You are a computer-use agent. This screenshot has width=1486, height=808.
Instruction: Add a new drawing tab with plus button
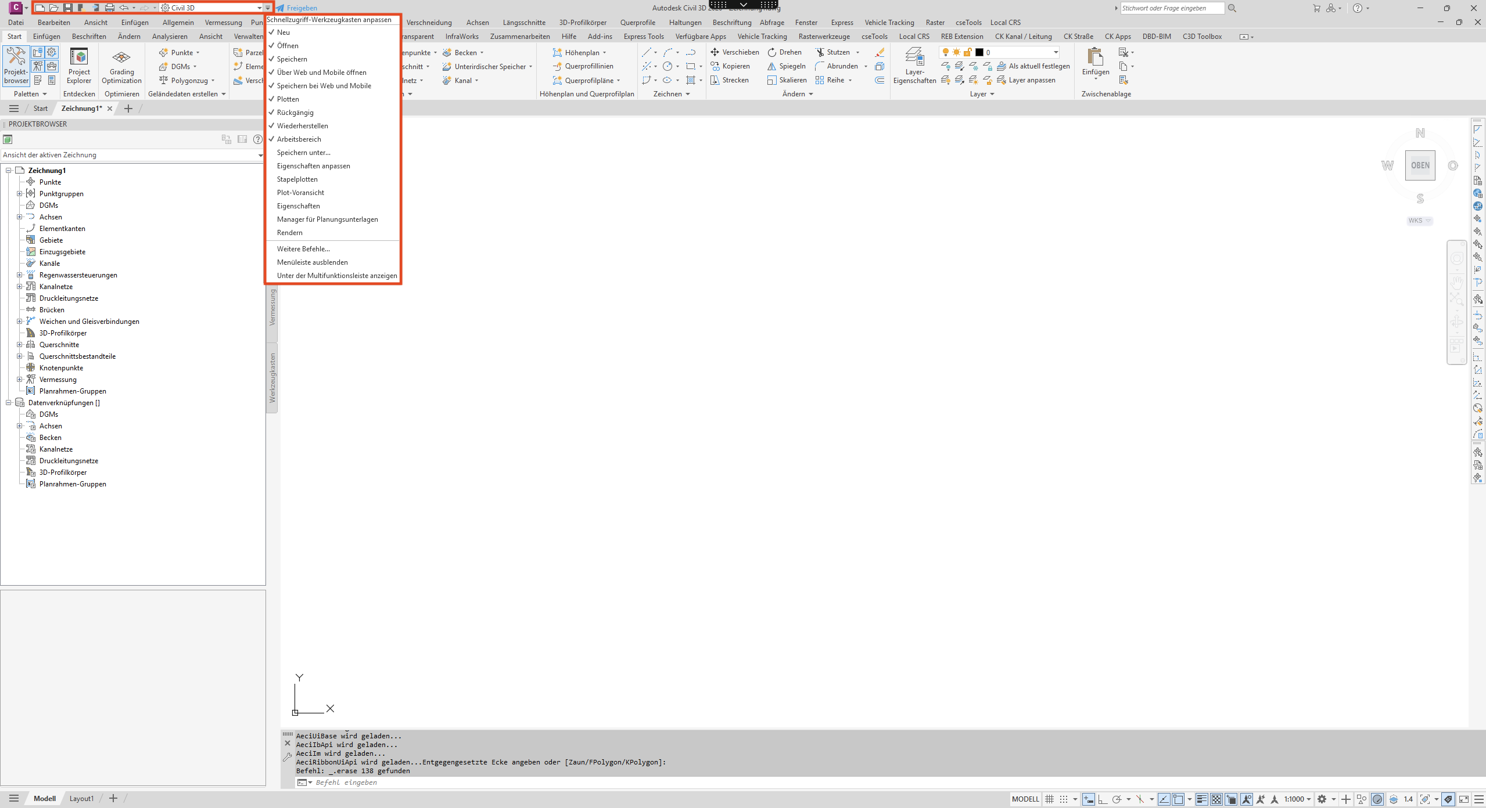128,109
